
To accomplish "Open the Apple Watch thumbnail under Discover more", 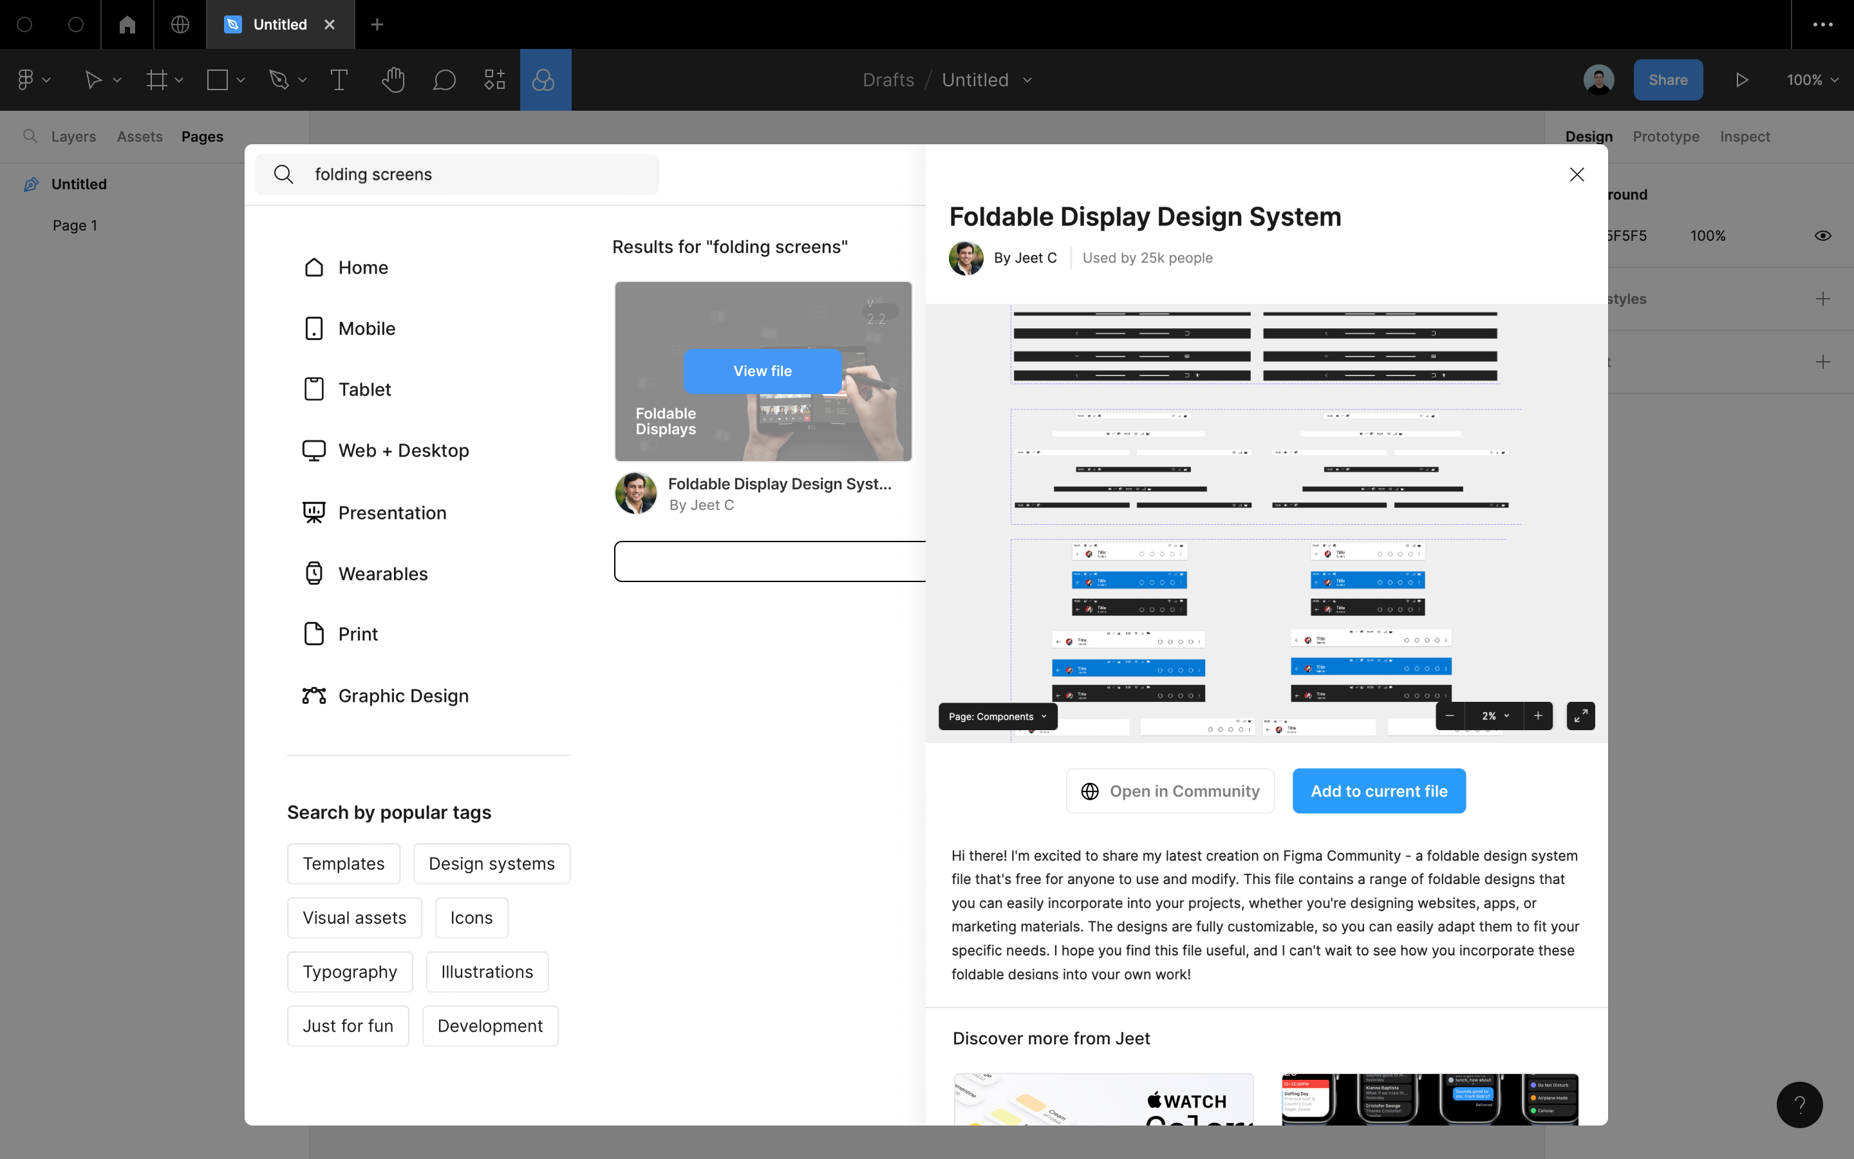I will 1103,1099.
